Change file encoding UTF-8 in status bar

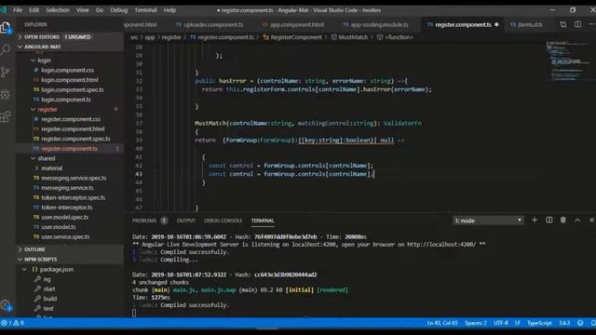pyautogui.click(x=501, y=323)
